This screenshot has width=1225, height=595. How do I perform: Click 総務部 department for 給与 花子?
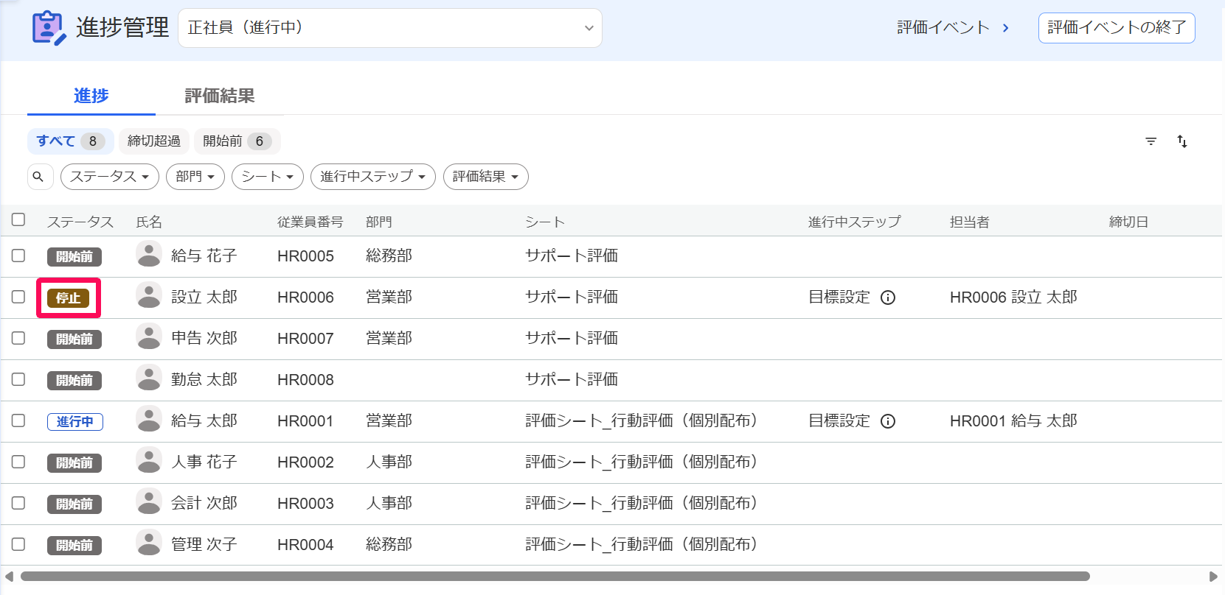389,256
